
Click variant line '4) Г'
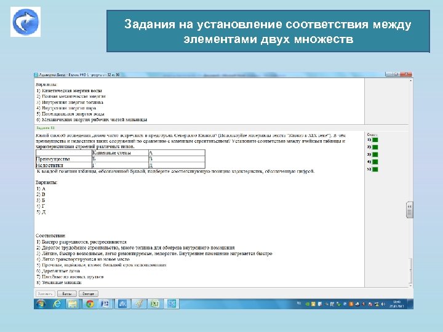(41, 206)
